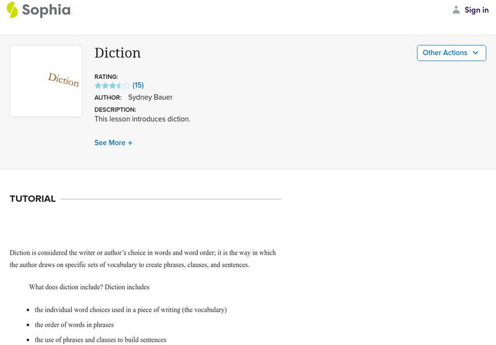Click the Sophia green leaf logo icon
The height and width of the screenshot is (345, 496).
tap(12, 10)
